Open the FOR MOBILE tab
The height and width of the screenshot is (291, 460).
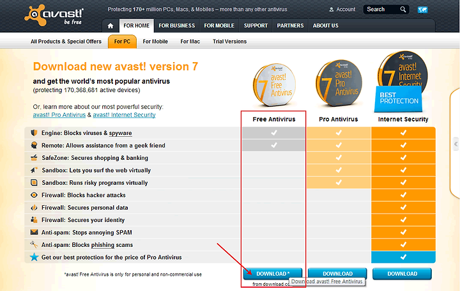tap(219, 26)
